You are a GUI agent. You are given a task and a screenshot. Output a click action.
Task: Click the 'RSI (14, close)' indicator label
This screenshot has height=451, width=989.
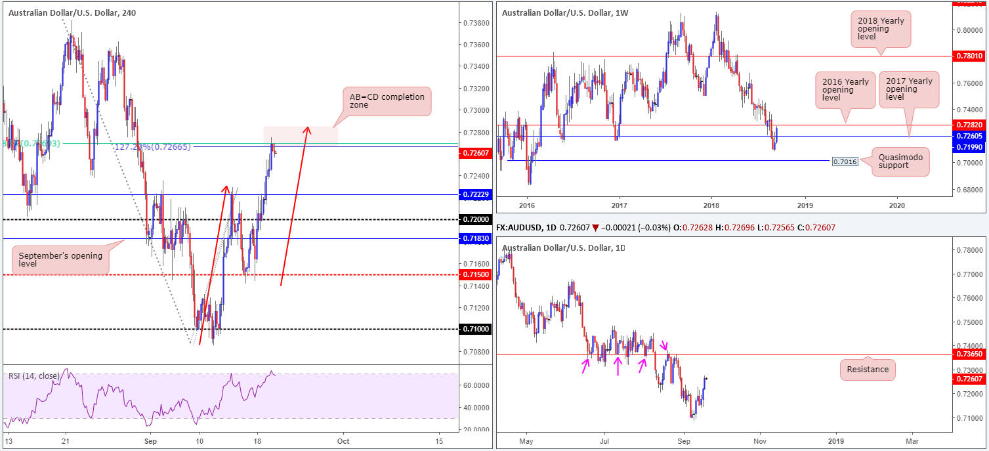[34, 376]
